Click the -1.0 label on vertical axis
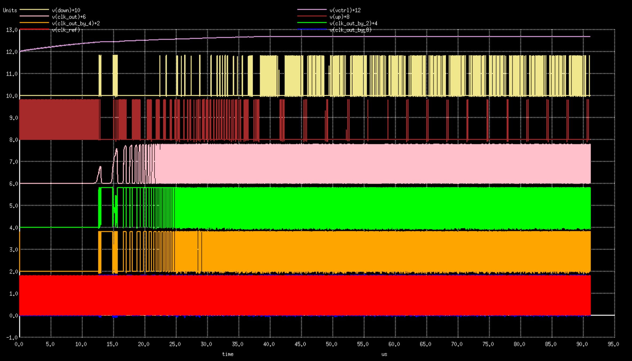 coord(12,337)
